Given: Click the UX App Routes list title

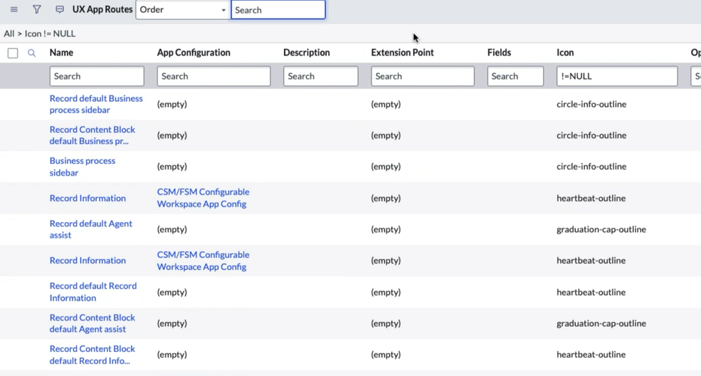Looking at the screenshot, I should (103, 9).
